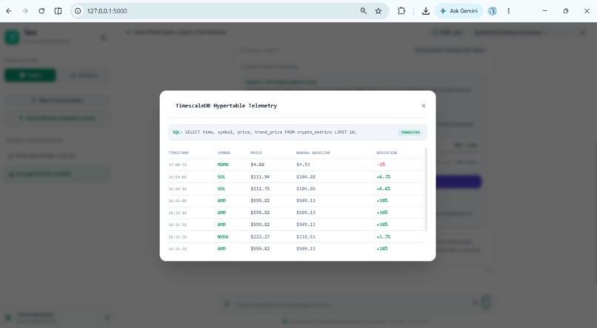
Task: Click the $104.86 baseline cell
Action: [306, 188]
